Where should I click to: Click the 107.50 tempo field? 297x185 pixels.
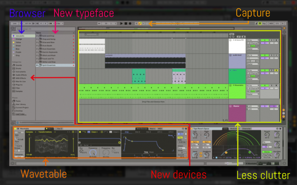click(28, 24)
